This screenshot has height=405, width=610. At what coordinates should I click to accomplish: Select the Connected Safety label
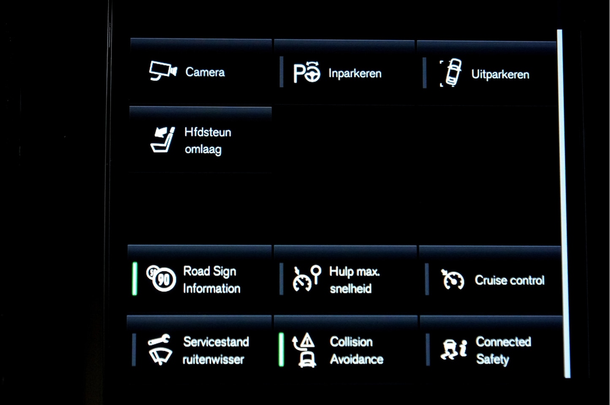point(504,350)
